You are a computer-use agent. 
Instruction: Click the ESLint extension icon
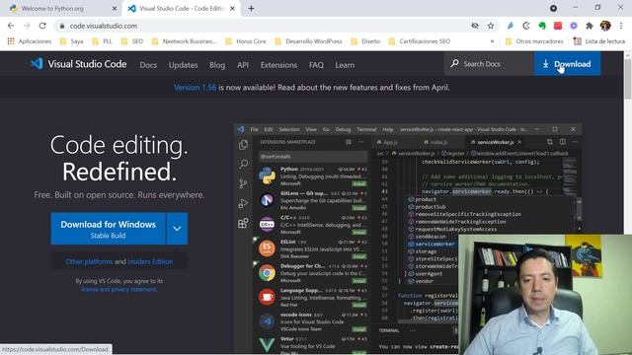(x=267, y=248)
